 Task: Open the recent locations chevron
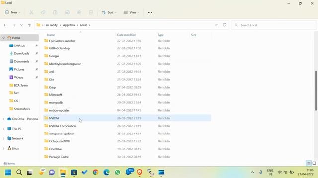click(21, 25)
